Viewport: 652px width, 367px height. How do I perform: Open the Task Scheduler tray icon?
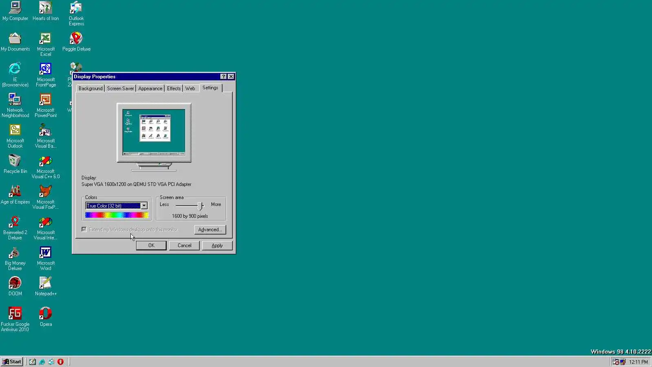click(x=616, y=362)
